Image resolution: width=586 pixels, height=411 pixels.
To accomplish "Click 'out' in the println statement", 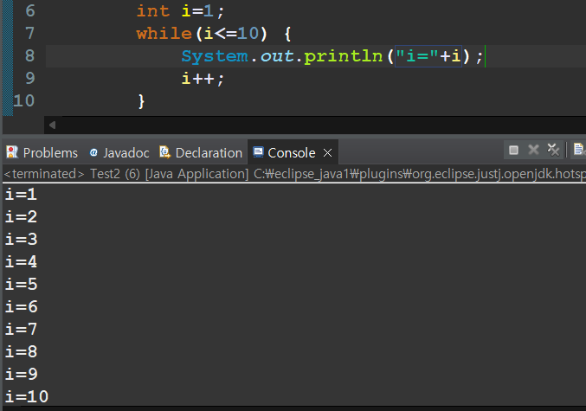I will point(277,56).
